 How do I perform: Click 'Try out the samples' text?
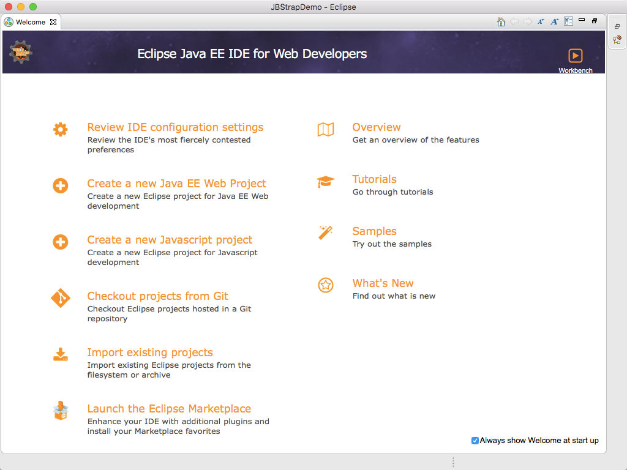click(392, 244)
